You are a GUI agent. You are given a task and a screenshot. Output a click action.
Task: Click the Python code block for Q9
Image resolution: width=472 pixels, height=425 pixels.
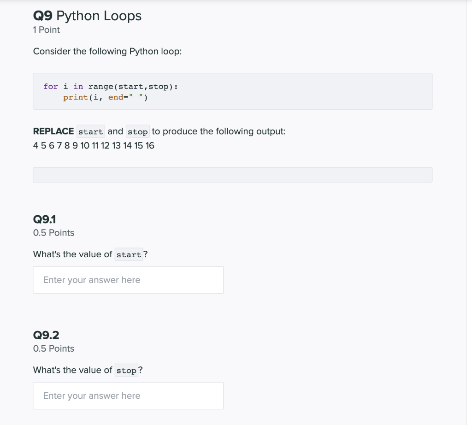[232, 91]
